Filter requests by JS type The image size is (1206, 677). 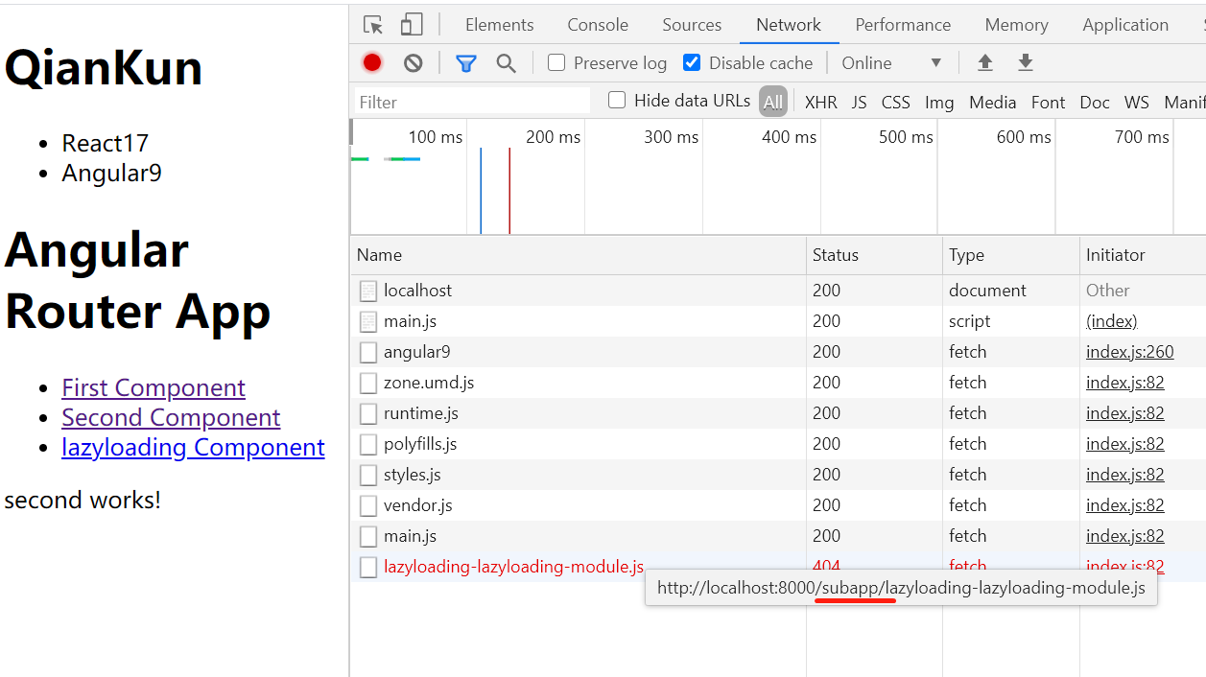[x=859, y=102]
